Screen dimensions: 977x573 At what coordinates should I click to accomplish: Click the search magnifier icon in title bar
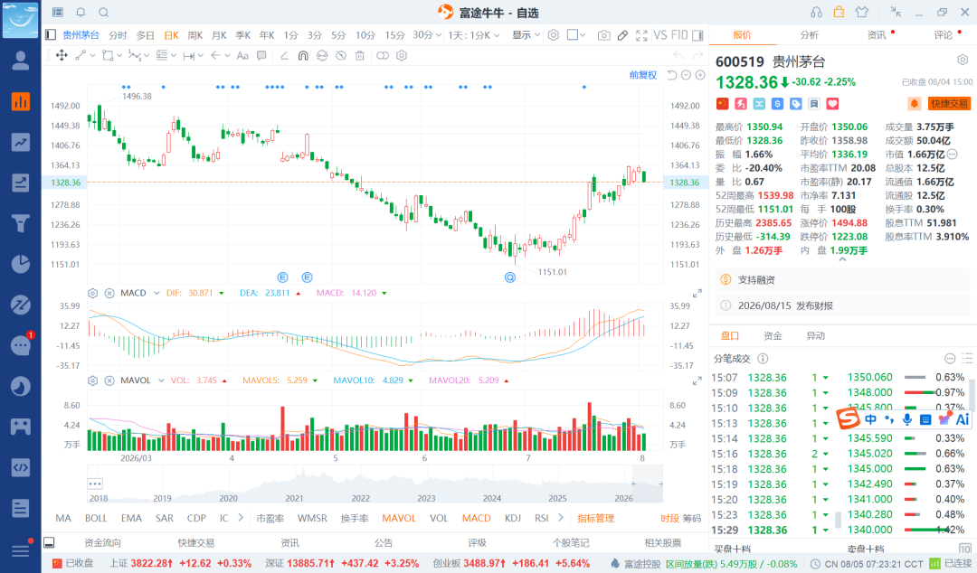(x=104, y=12)
